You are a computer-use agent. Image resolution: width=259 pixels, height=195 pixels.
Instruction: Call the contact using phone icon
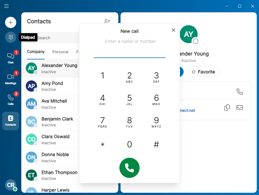pos(239,91)
